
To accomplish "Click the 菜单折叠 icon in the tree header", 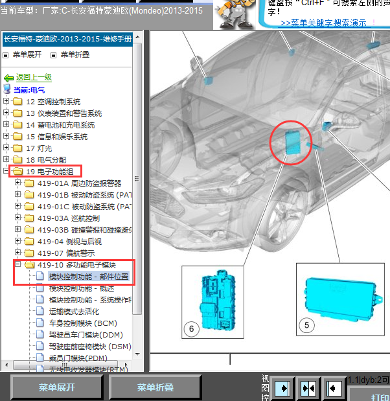I will point(53,55).
